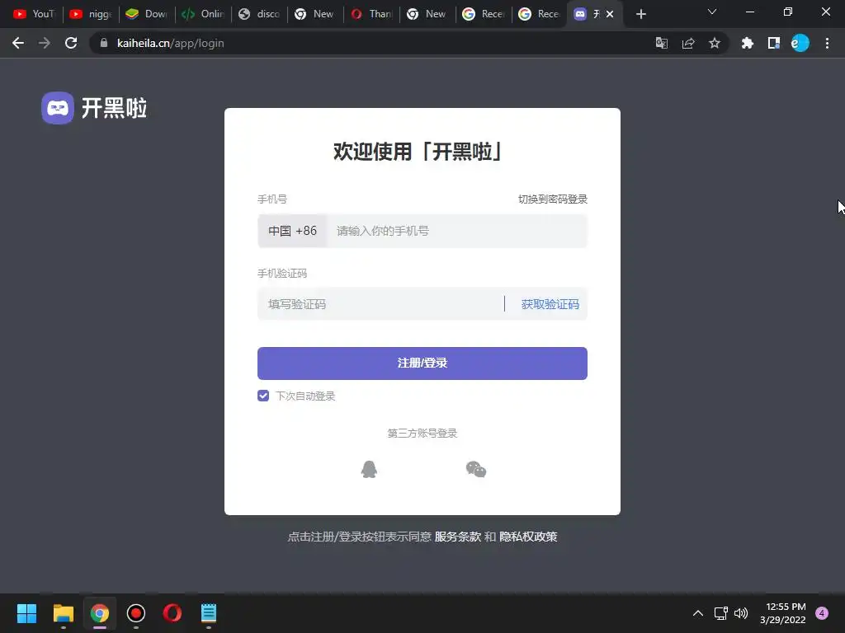Switch to the YouTube tab

(x=34, y=14)
